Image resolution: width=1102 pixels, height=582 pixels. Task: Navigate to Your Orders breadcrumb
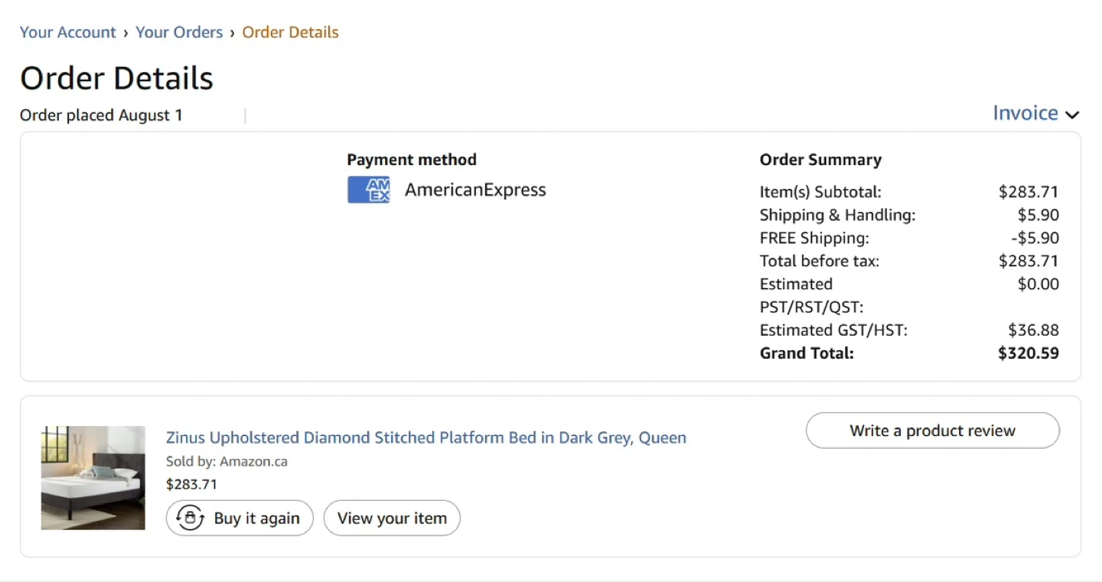(179, 32)
